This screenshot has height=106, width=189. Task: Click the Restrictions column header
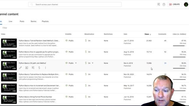(x=108, y=34)
